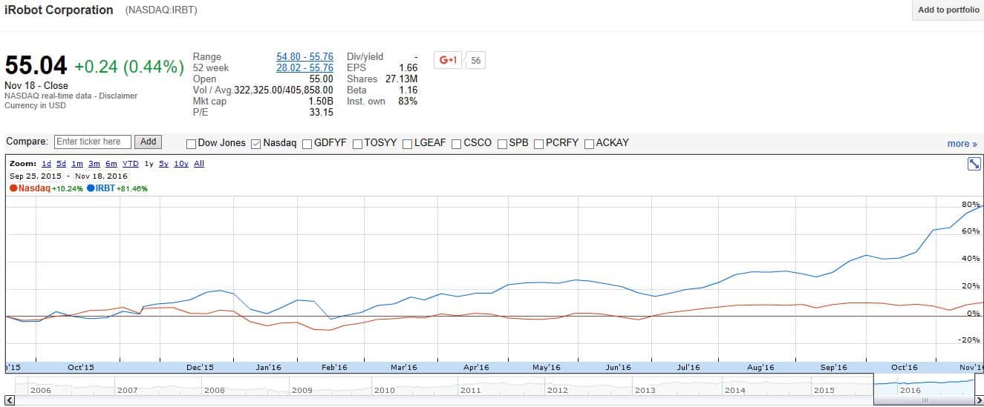Click the 80% y-axis label

971,204
